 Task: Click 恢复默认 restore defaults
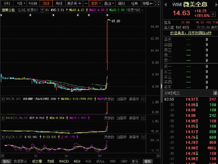(x=20, y=161)
